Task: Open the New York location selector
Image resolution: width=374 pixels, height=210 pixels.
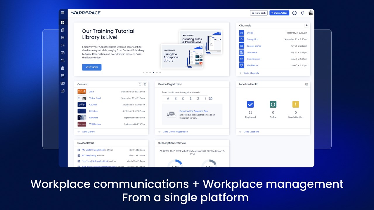Action: pos(259,13)
